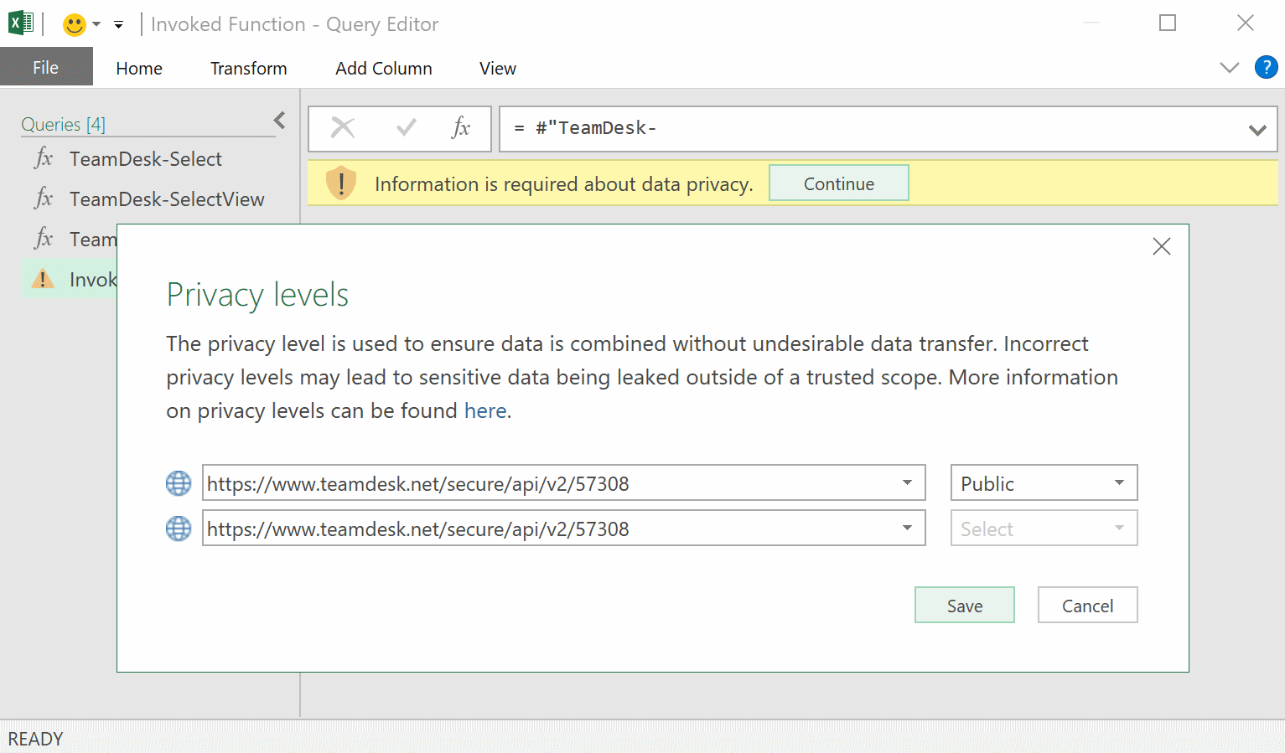Viewport: 1285px width, 753px height.
Task: Click the smiley feedback icon
Action: point(75,24)
